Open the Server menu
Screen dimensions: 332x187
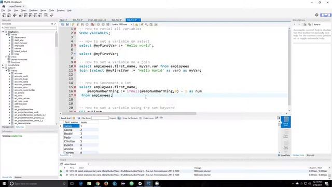coord(43,10)
